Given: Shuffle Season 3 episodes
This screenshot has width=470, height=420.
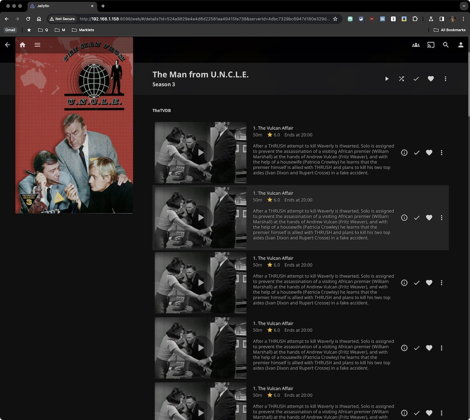Looking at the screenshot, I should coord(401,79).
